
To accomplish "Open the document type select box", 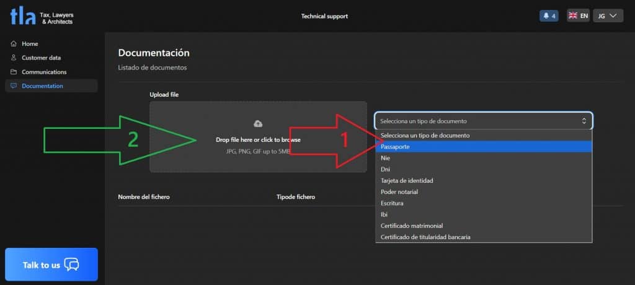I will click(483, 121).
